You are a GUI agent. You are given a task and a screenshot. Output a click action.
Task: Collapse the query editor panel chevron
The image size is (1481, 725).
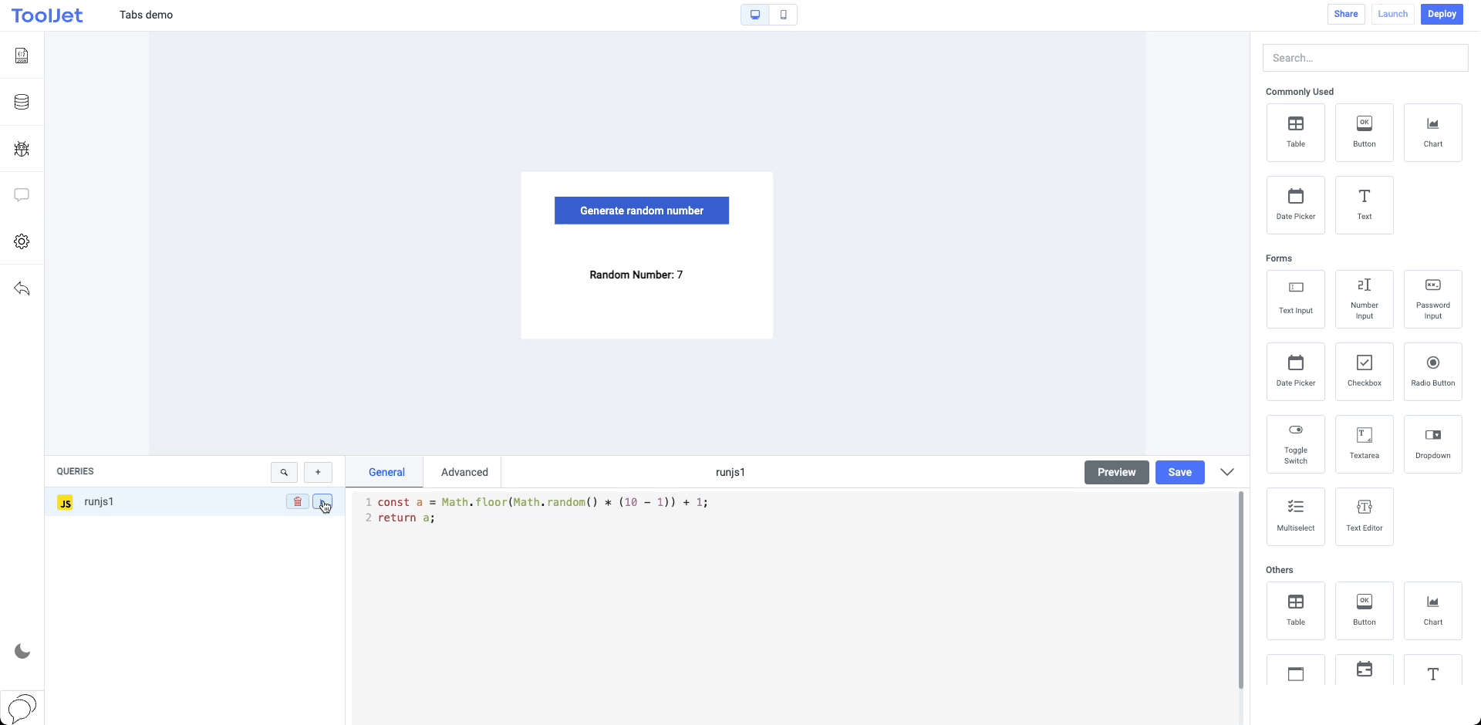click(x=1226, y=472)
